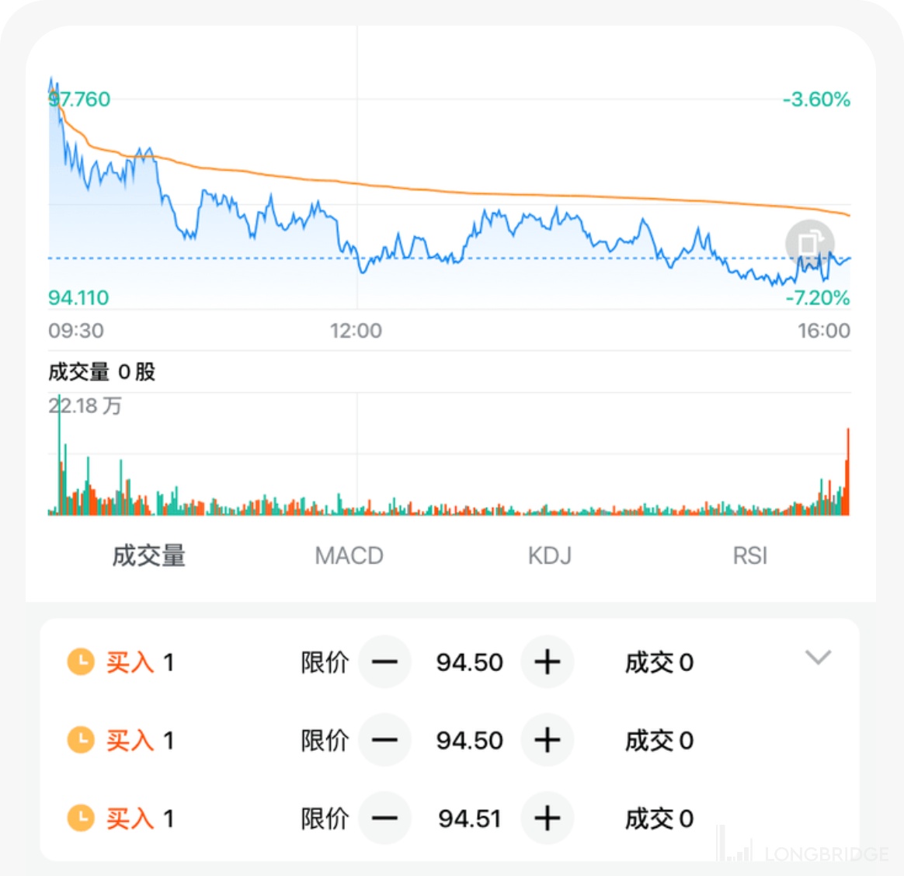Switch to the MACD indicator tab
Image resolution: width=904 pixels, height=876 pixels.
point(349,556)
